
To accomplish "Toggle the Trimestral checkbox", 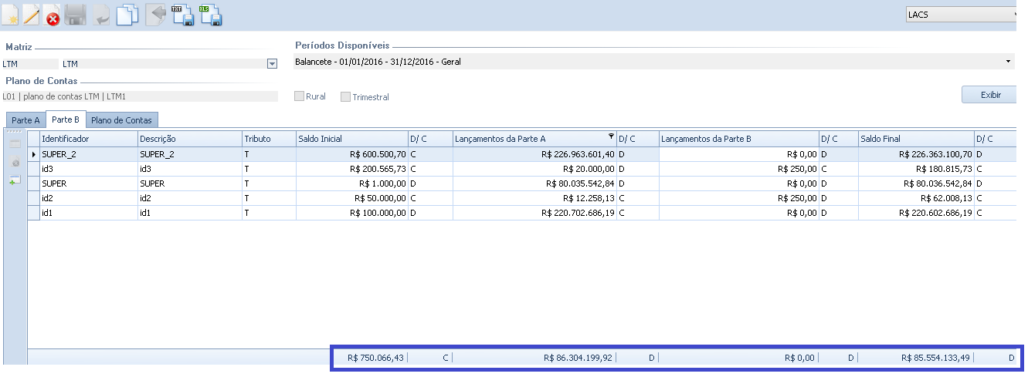I will tap(345, 97).
